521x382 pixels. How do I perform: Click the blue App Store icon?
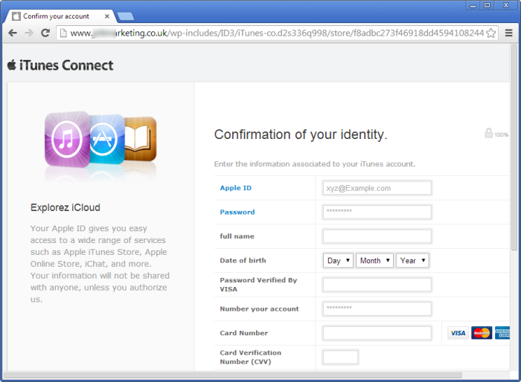click(106, 138)
